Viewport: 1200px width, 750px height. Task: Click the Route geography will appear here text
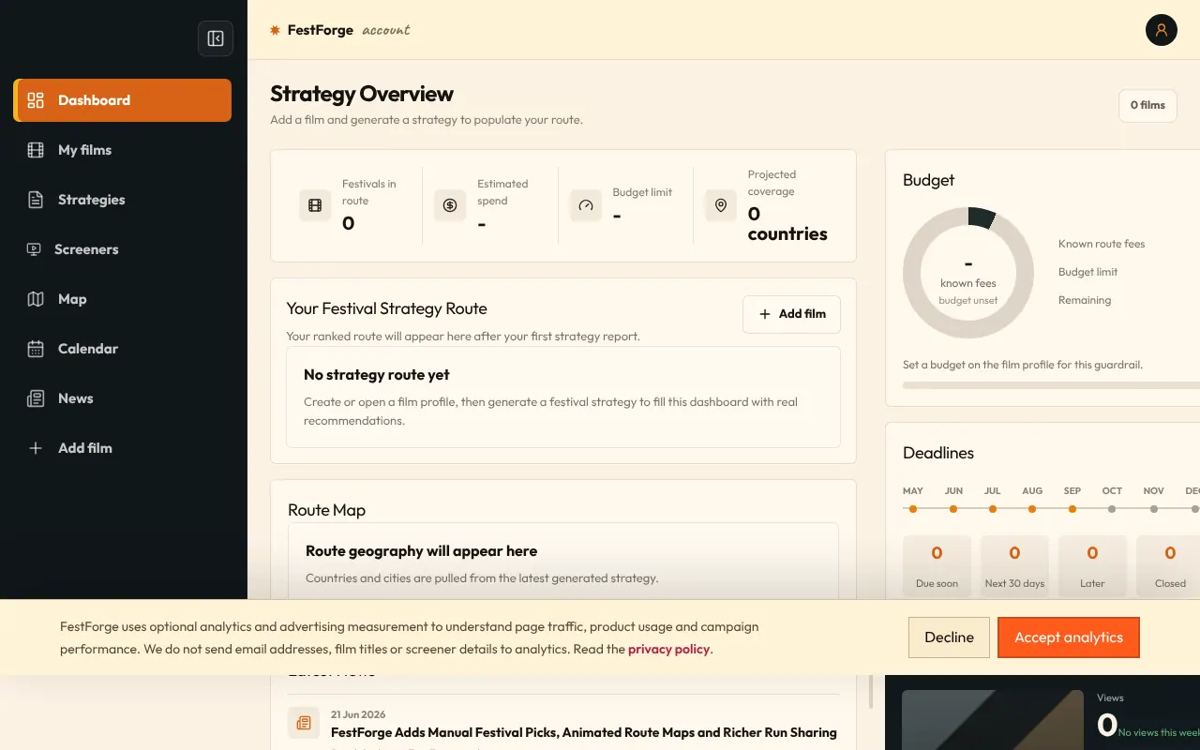422,551
